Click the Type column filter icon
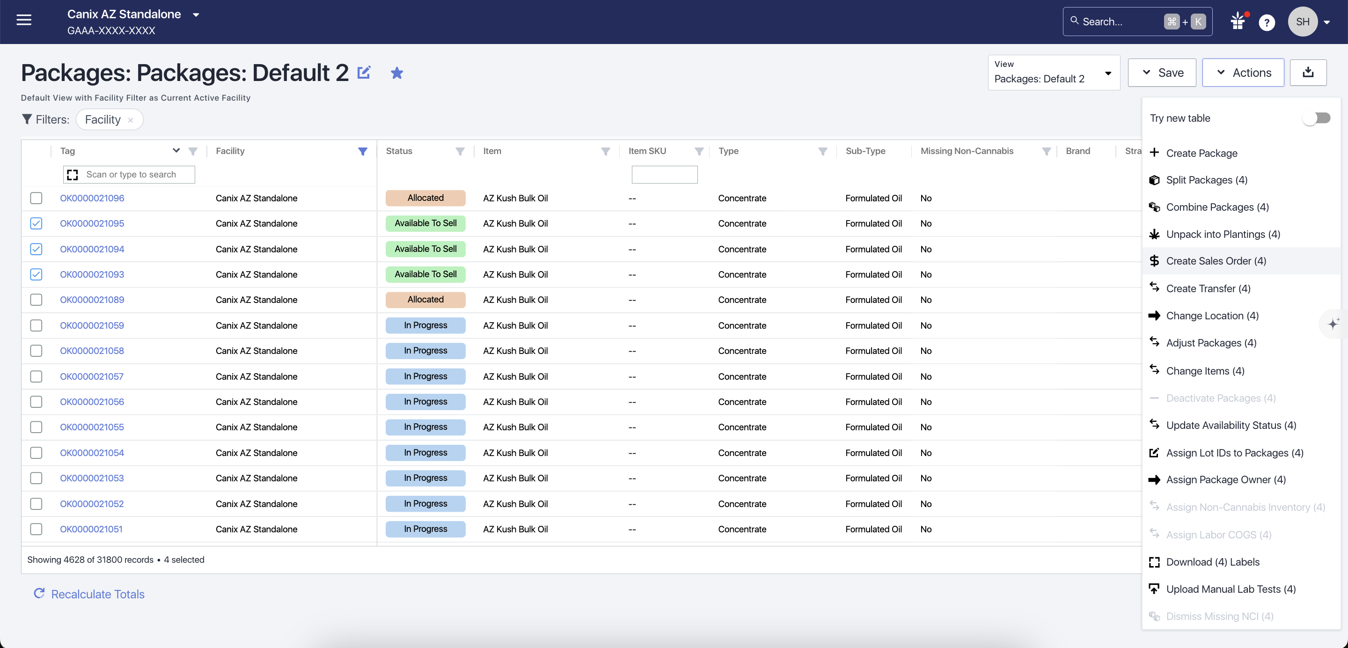The height and width of the screenshot is (648, 1348). (x=822, y=151)
